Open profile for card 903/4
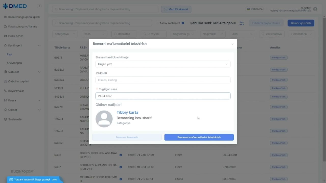Screen dimensions: 326x183 tap(279, 58)
